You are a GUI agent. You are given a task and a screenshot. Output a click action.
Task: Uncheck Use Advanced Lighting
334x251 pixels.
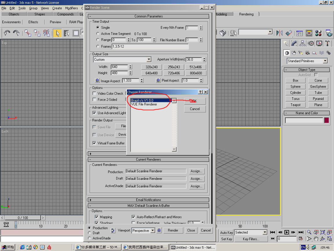point(94,113)
